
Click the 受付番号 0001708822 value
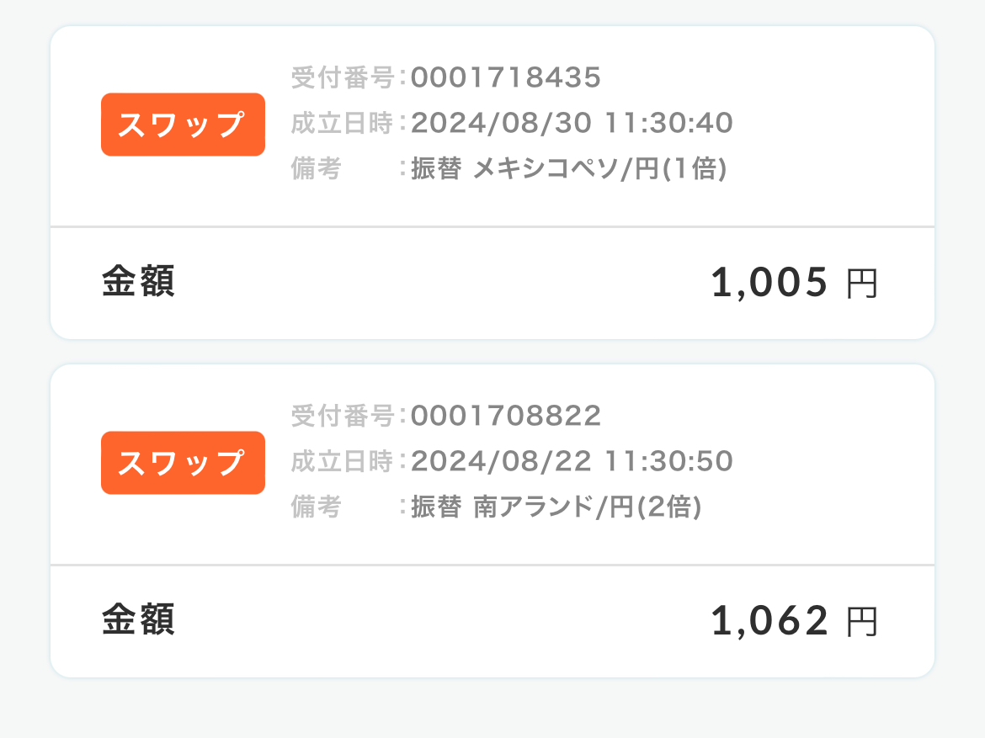pos(506,416)
